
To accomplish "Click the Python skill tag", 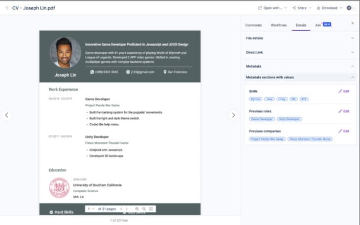I will (x=256, y=99).
